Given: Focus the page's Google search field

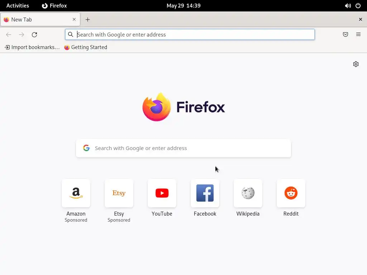Looking at the screenshot, I should (x=183, y=148).
